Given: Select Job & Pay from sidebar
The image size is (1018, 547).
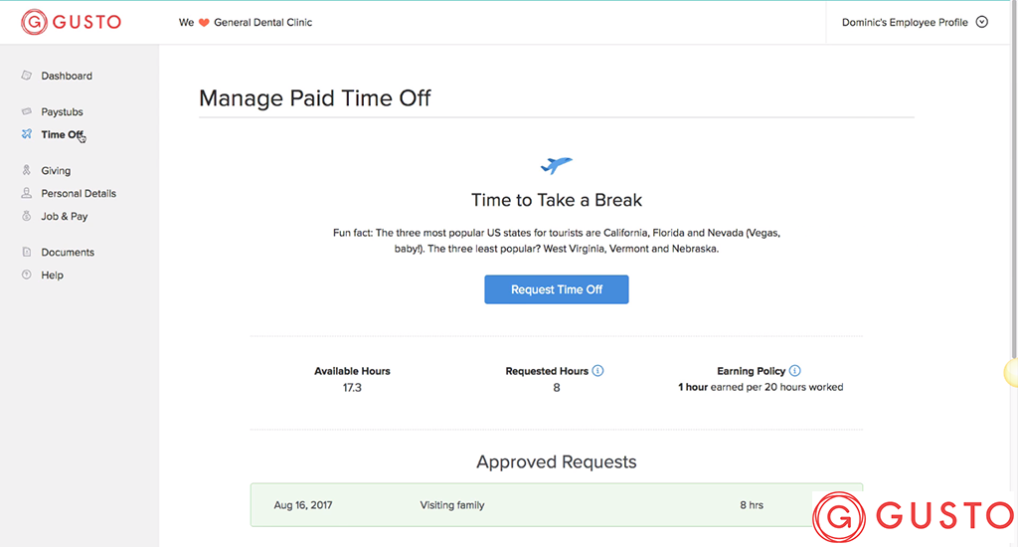Looking at the screenshot, I should tap(65, 217).
